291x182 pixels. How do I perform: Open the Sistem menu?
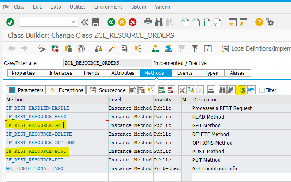tap(139, 7)
